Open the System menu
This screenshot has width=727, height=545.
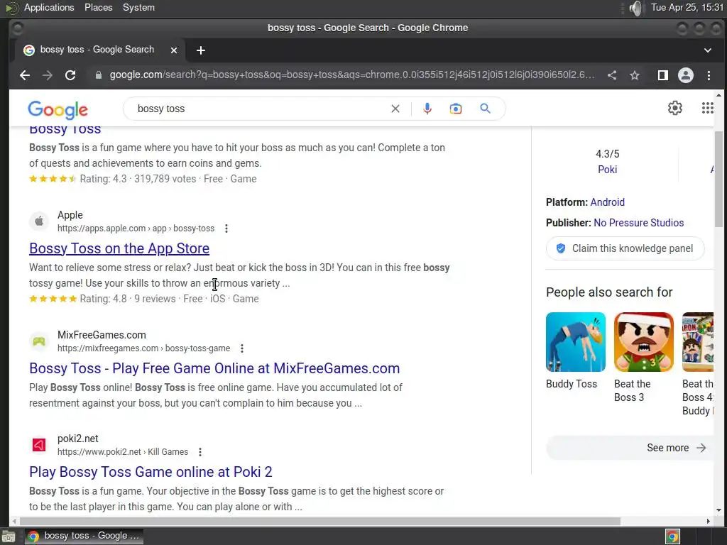coord(138,8)
